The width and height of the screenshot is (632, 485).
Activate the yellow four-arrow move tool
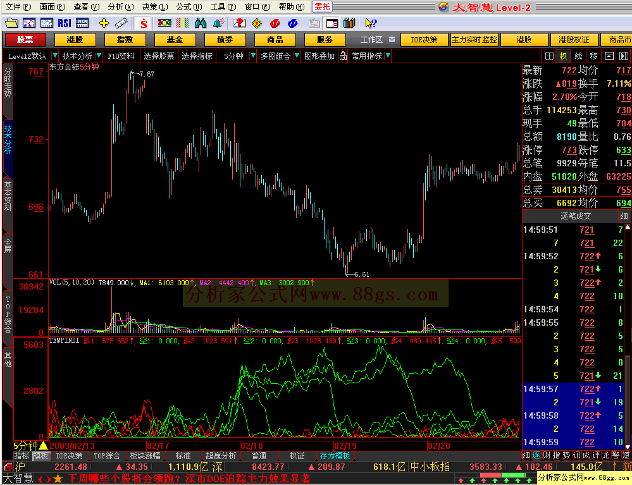(x=104, y=23)
